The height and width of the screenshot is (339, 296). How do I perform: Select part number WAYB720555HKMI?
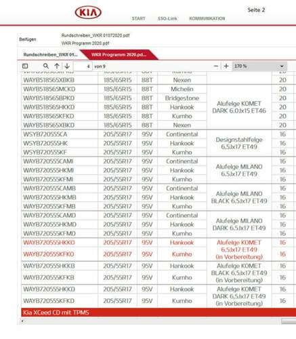[x=49, y=170]
